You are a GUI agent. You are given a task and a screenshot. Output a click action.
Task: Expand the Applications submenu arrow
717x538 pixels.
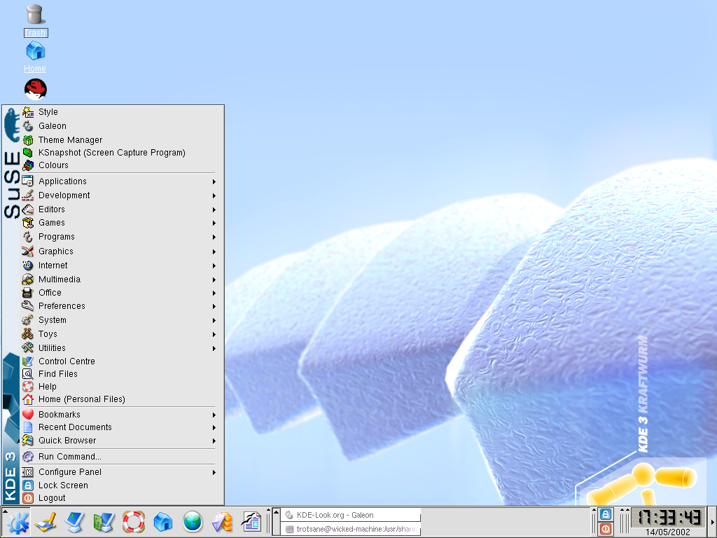pyautogui.click(x=214, y=181)
